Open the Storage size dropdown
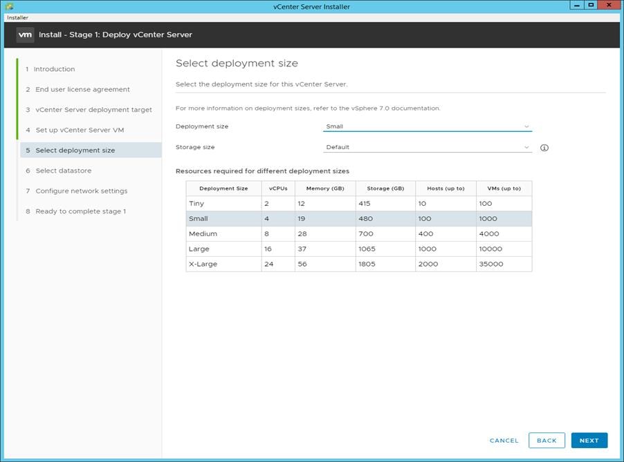The image size is (624, 462). tap(425, 146)
